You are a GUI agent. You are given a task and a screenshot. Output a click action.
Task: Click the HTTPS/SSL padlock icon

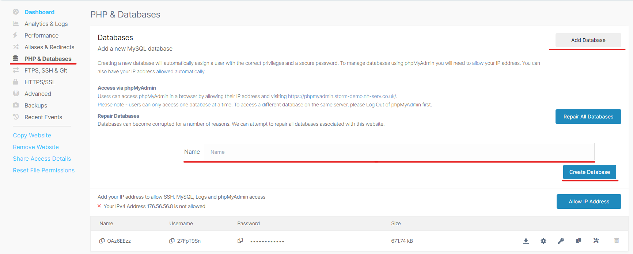point(15,82)
